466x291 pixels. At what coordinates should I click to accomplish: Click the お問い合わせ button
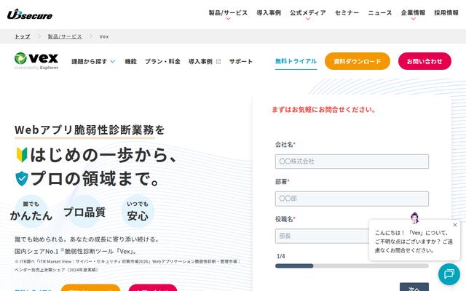[424, 61]
